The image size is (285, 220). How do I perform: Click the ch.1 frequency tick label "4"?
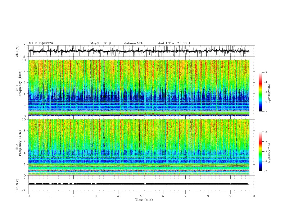click(x=25, y=94)
